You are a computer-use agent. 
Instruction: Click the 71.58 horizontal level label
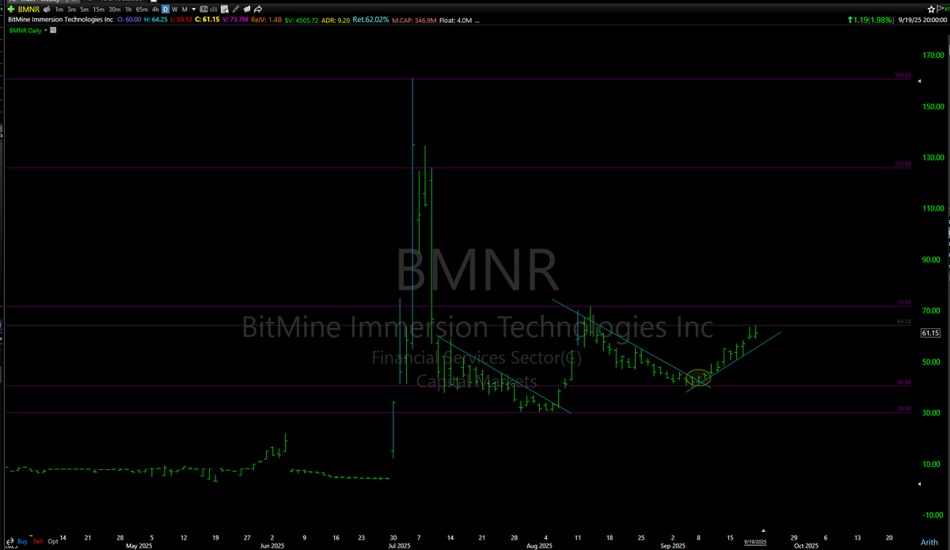point(905,302)
